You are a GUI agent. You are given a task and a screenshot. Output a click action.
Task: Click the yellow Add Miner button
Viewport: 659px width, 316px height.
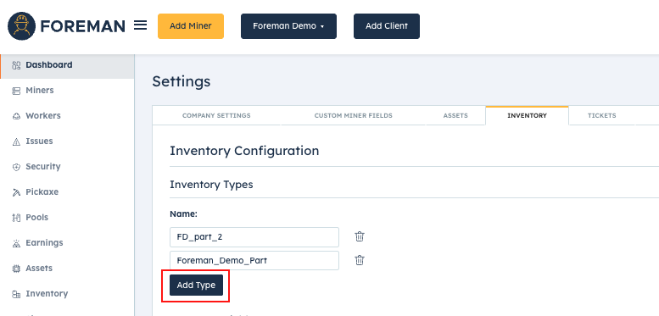[x=191, y=26]
